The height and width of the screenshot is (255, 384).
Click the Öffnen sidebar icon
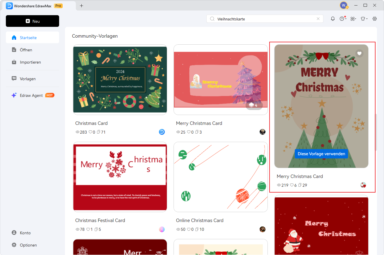14,50
